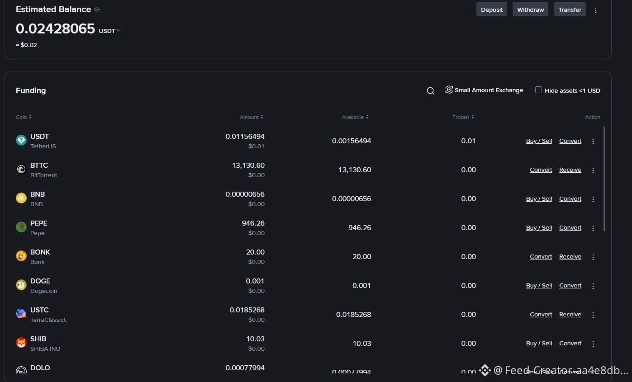Toggle balance visibility eye icon
The width and height of the screenshot is (632, 382).
coord(97,9)
